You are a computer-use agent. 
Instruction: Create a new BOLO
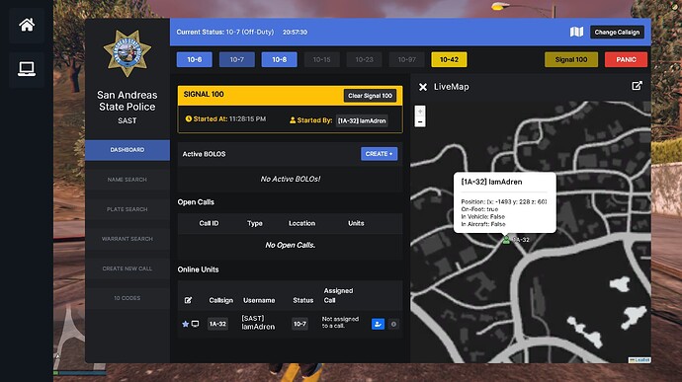tap(379, 154)
